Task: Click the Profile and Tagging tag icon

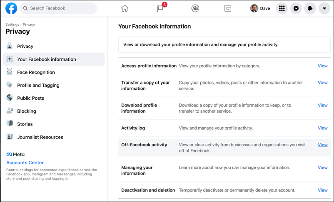Action: 10,85
